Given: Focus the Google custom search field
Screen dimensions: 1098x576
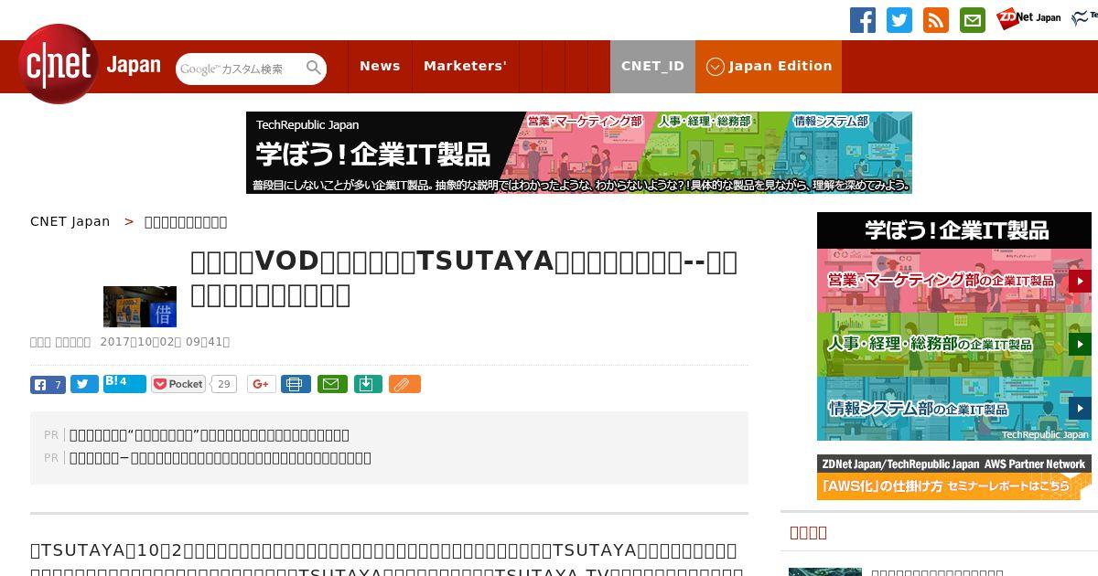Looking at the screenshot, I should pyautogui.click(x=240, y=69).
